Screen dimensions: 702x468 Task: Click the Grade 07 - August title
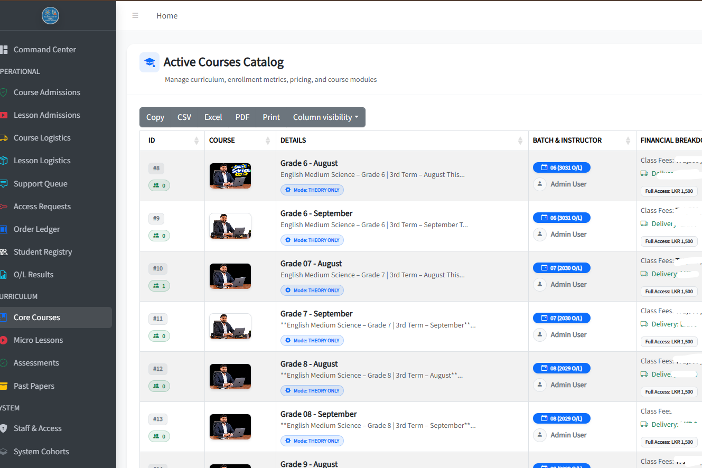311,264
